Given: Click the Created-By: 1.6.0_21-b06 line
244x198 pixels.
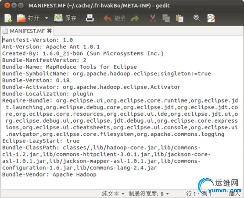Looking at the screenshot, I should point(83,53).
